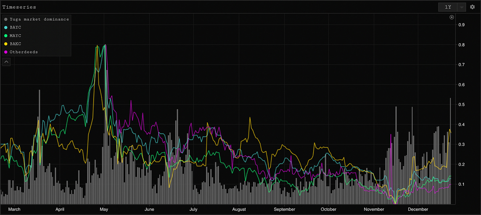Toggle the BAKC series in legend
Viewport: 481px width, 215px height.
(x=13, y=44)
